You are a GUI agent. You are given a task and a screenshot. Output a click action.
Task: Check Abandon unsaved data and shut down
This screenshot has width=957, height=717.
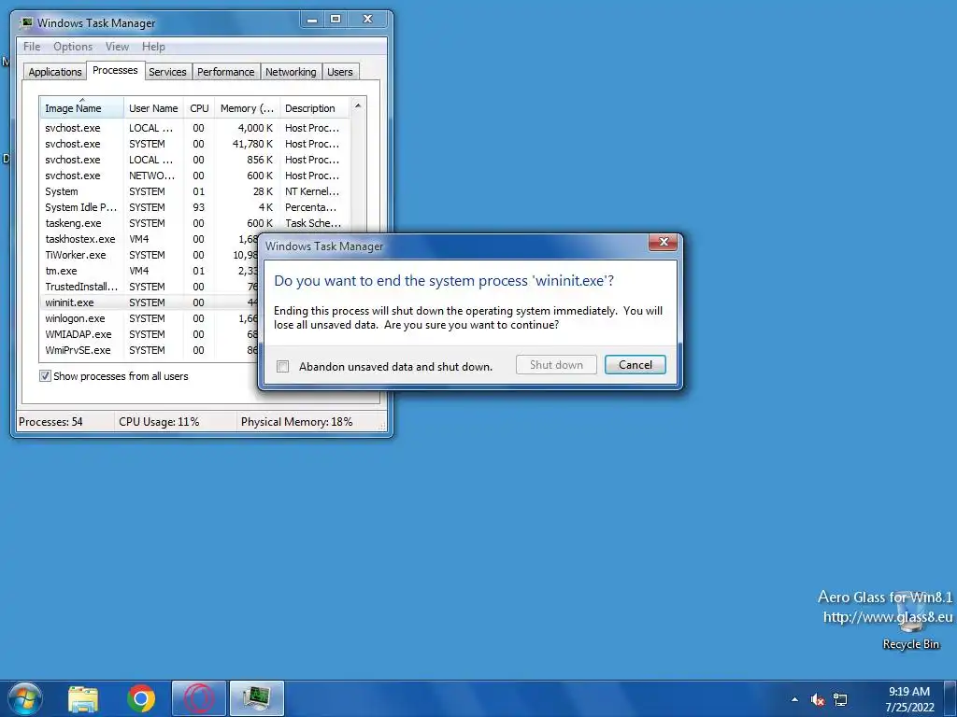[x=282, y=366]
